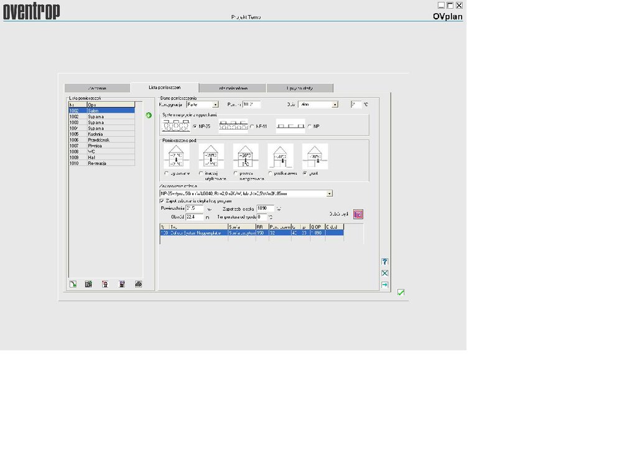Click the printer icon below the room list
Screen dimensions: 622x467
pyautogui.click(x=138, y=284)
